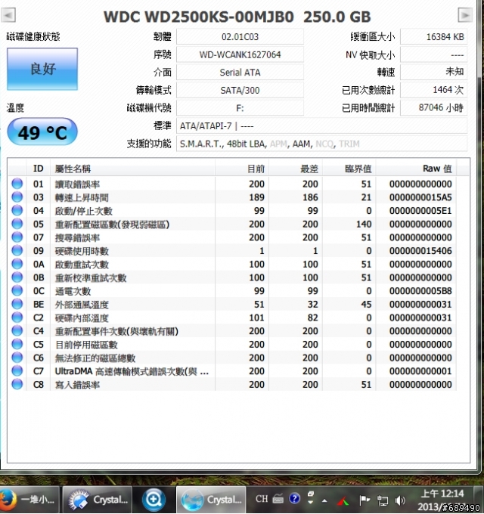
Task: Click raw value 0000000015A5
Action: coord(420,197)
